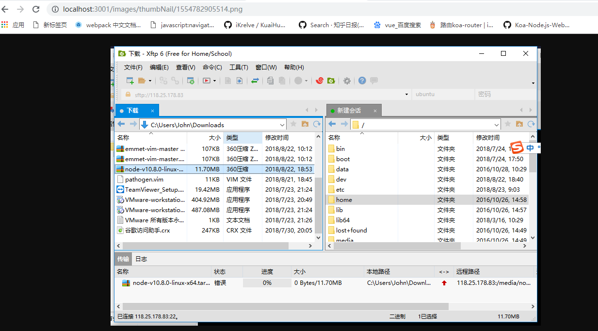Image resolution: width=598 pixels, height=331 pixels.
Task: Open the 工具(T) menu
Action: click(x=238, y=67)
